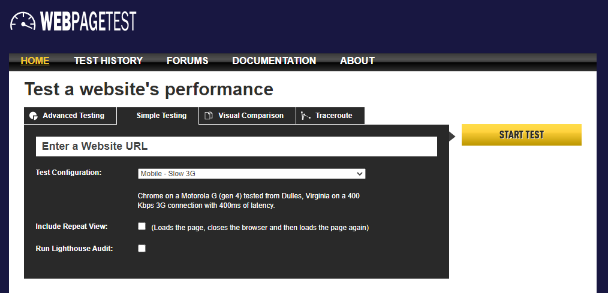
Task: Go to the HOME menu item
Action: pyautogui.click(x=35, y=61)
